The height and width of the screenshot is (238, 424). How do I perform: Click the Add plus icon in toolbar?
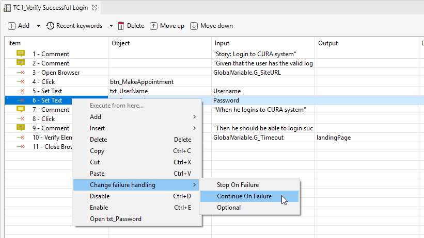click(x=12, y=26)
